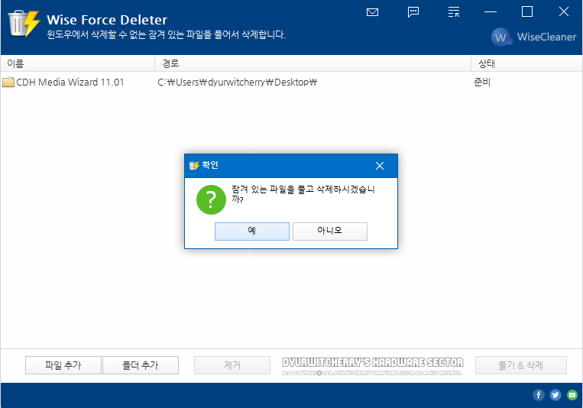Click the Wise Force Deleter trash icon
The width and height of the screenshot is (583, 408).
click(24, 24)
